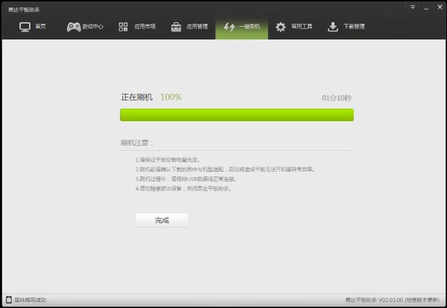
Task: Click the 晨达平板助手 window title
Action: 24,10
